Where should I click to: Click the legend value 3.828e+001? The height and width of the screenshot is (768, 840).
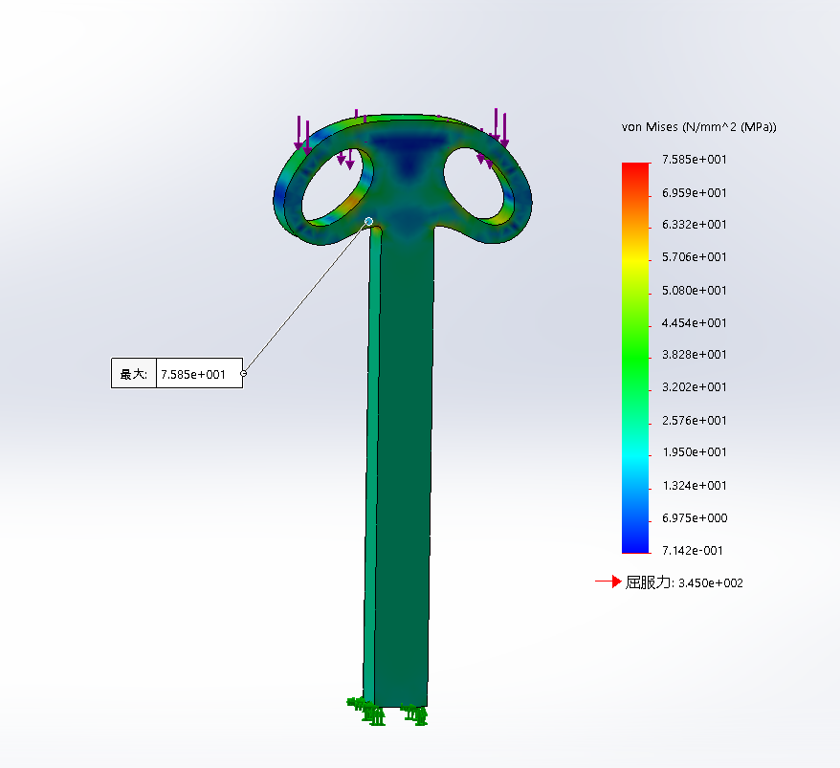click(x=695, y=355)
